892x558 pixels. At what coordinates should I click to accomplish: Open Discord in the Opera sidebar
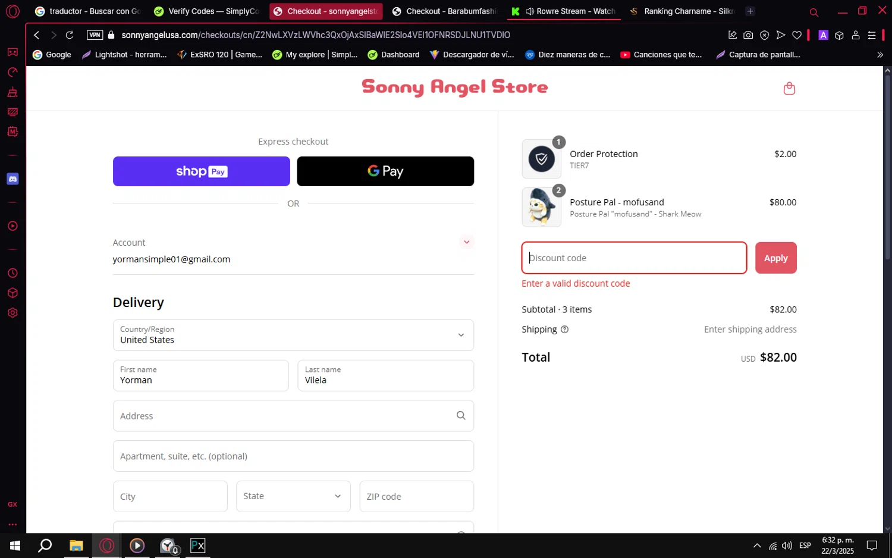tap(12, 179)
